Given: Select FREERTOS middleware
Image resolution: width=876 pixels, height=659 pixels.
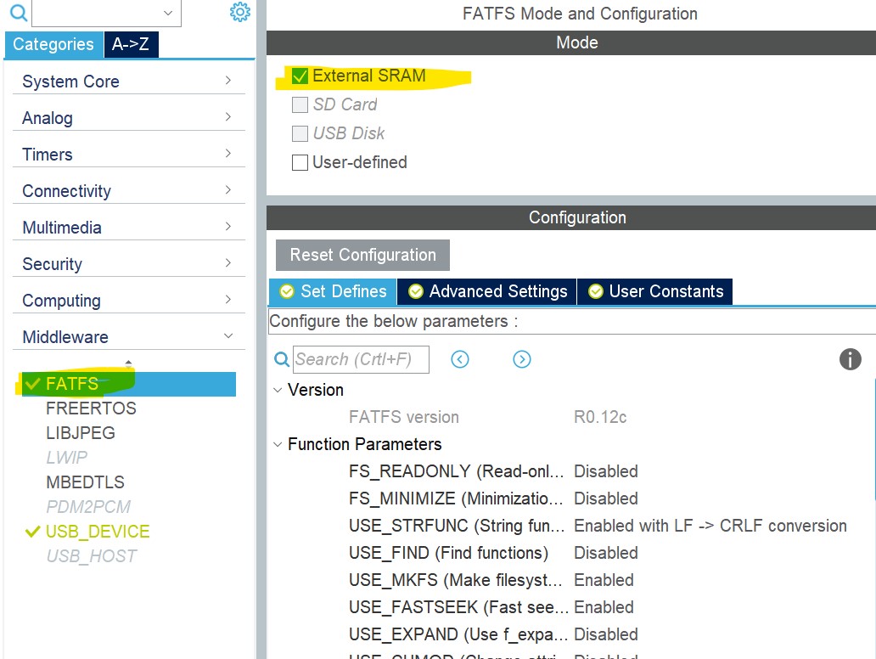Looking at the screenshot, I should pyautogui.click(x=91, y=408).
